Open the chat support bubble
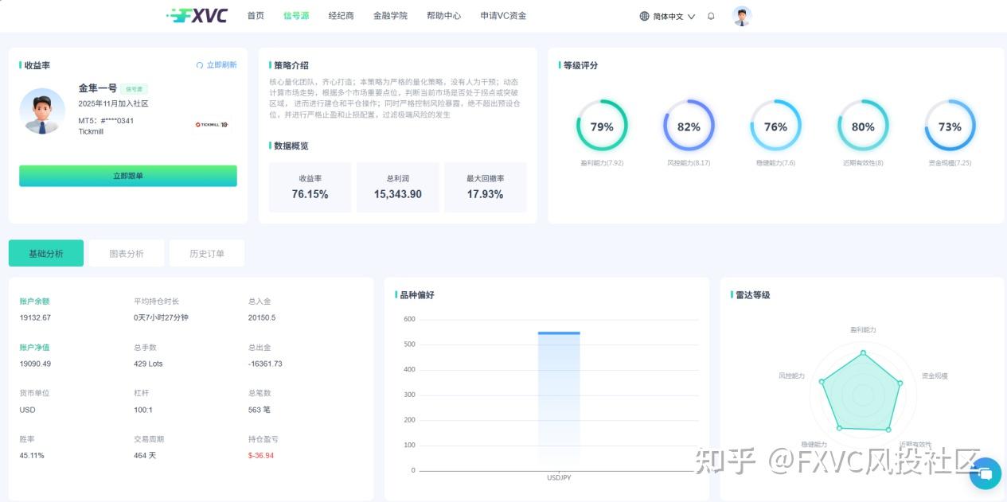Image resolution: width=1007 pixels, height=502 pixels. click(986, 473)
